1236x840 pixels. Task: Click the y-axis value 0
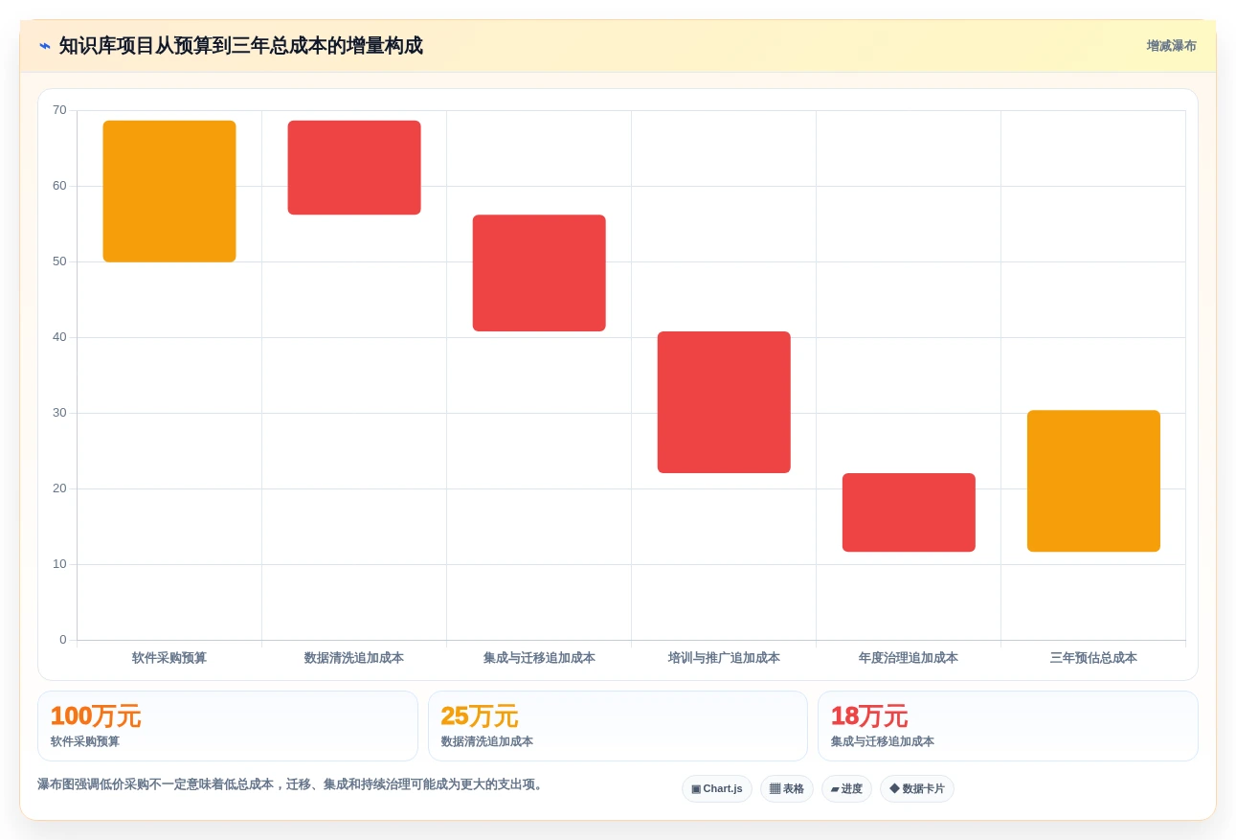pos(63,640)
